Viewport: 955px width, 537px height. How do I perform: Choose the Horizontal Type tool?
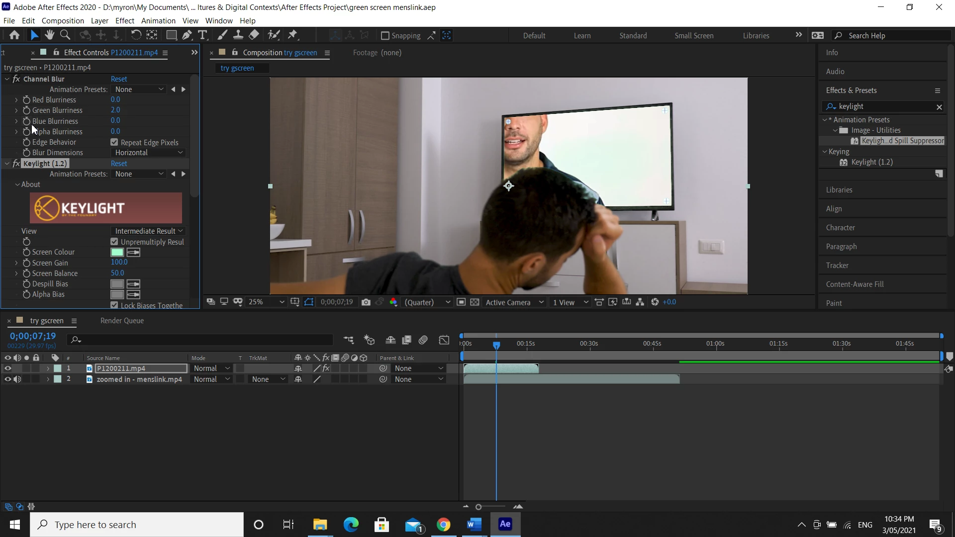click(202, 35)
